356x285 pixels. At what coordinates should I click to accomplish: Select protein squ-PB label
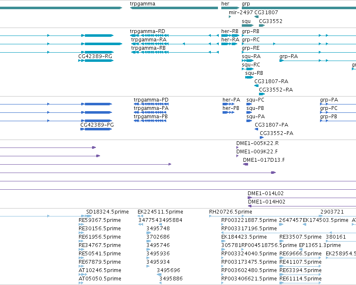[x=255, y=108]
